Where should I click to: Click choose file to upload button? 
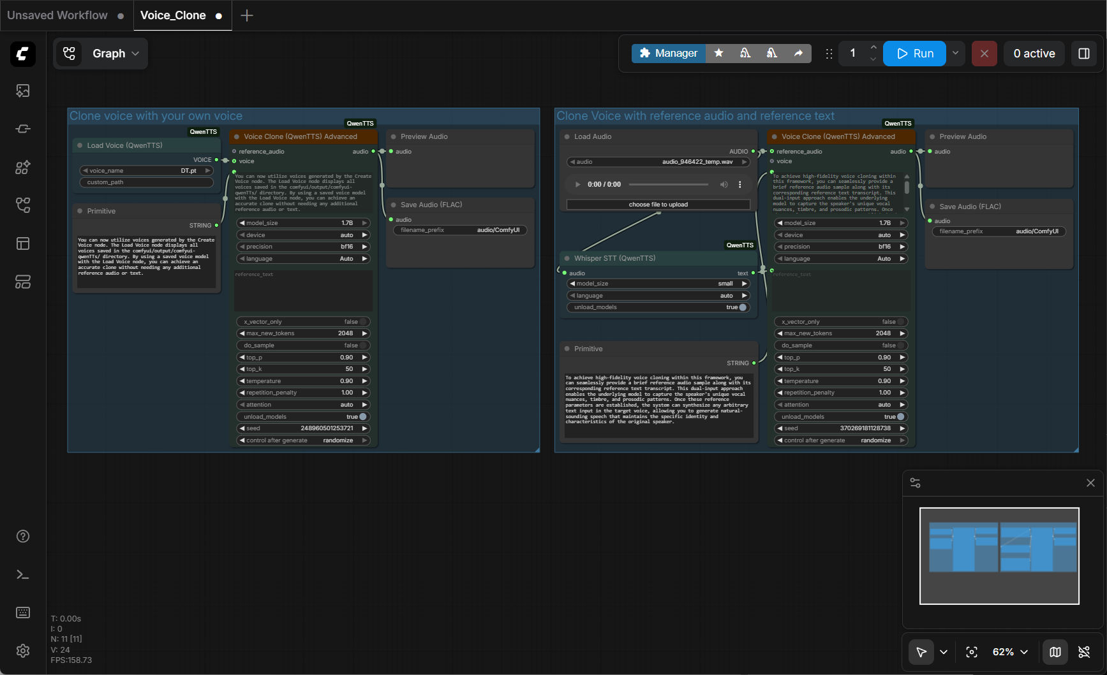(x=658, y=205)
